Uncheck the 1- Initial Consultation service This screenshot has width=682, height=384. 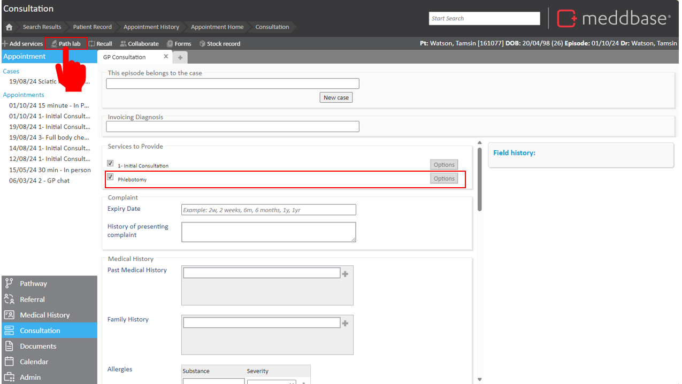(x=110, y=164)
